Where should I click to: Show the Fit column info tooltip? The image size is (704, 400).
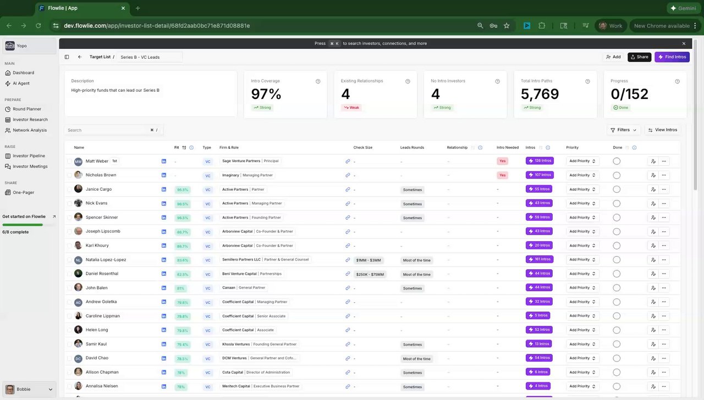(x=191, y=147)
